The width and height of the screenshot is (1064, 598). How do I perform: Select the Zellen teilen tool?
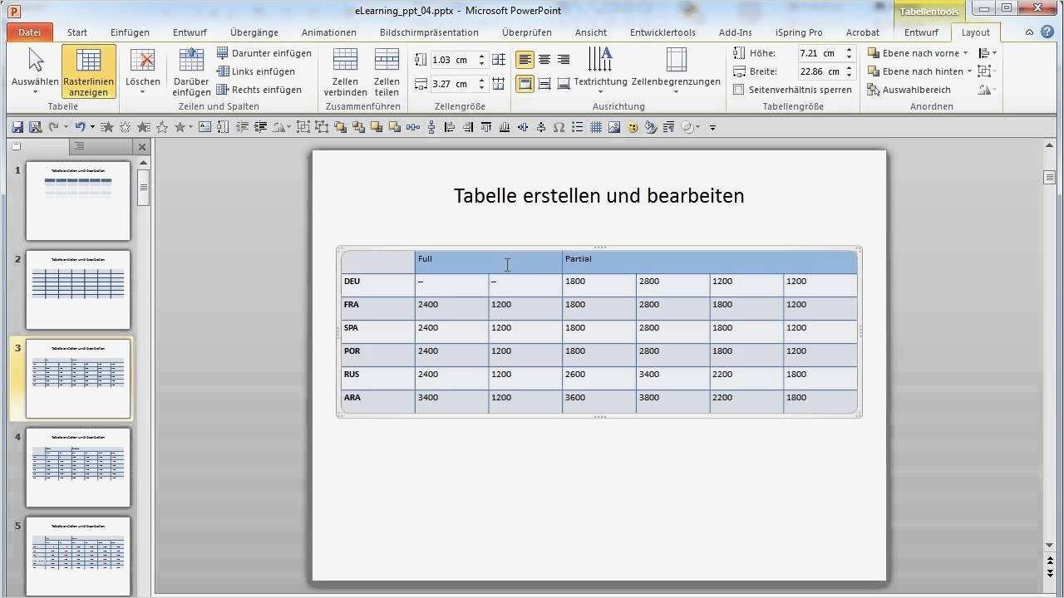pyautogui.click(x=387, y=71)
